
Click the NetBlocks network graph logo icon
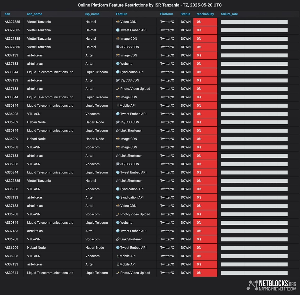click(x=252, y=285)
